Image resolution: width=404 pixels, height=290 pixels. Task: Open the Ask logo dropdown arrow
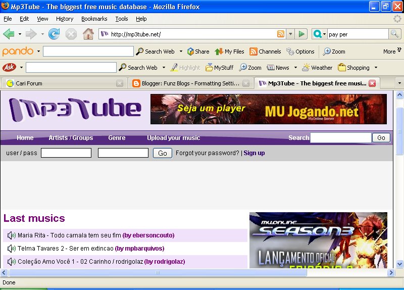click(x=21, y=68)
